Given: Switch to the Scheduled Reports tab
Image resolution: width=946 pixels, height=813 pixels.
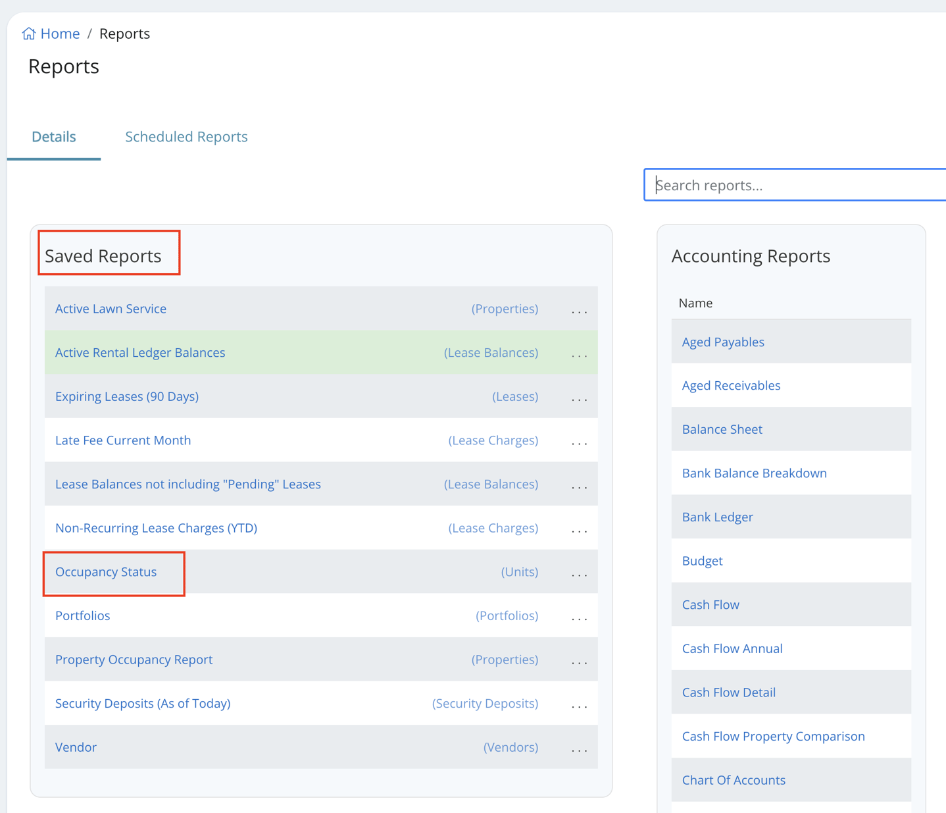Looking at the screenshot, I should coord(186,137).
